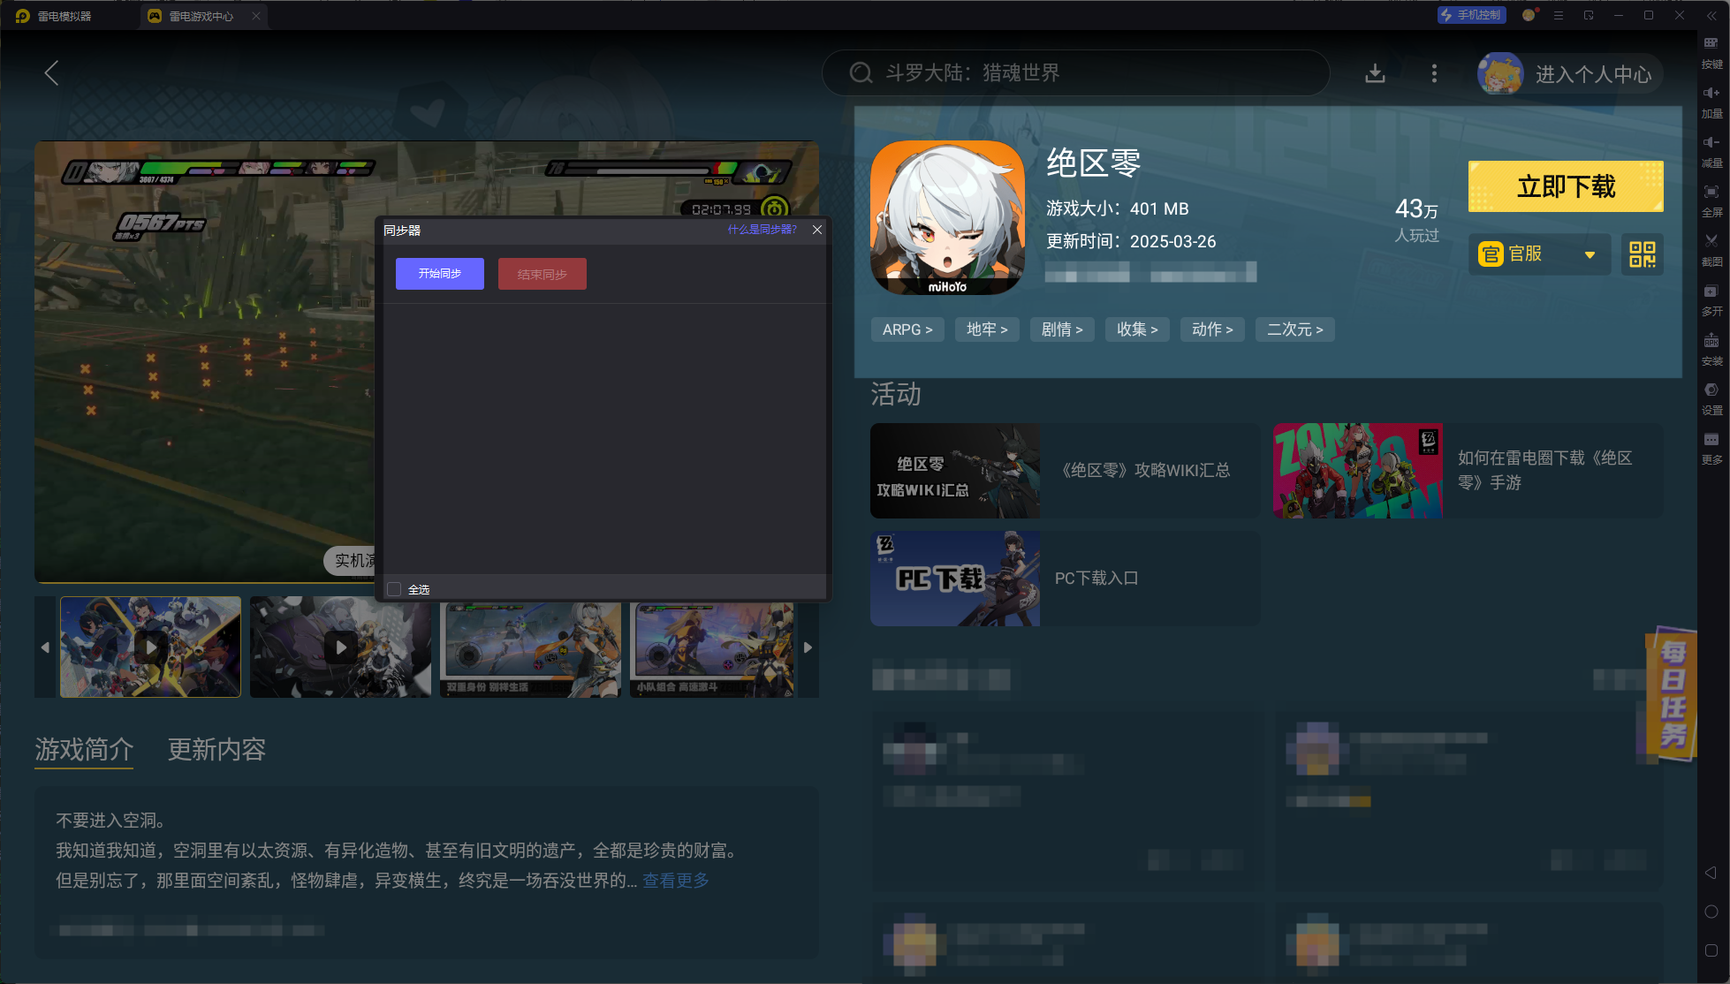Open the 地牢 > tag
This screenshot has width=1730, height=984.
(987, 329)
